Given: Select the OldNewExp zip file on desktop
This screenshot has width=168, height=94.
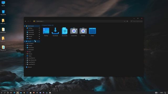Looking at the screenshot, I should 3,30.
